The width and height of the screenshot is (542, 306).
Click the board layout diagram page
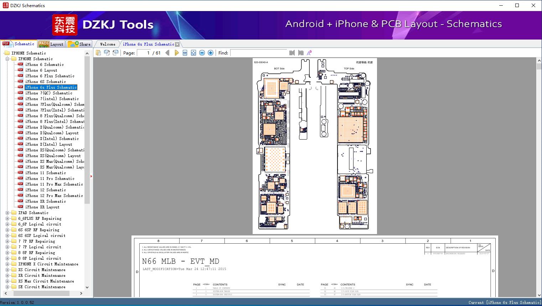click(x=315, y=146)
